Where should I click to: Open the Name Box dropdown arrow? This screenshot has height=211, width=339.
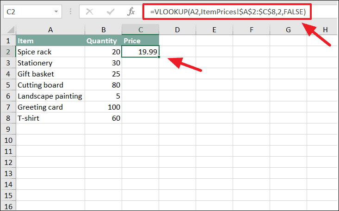point(56,12)
